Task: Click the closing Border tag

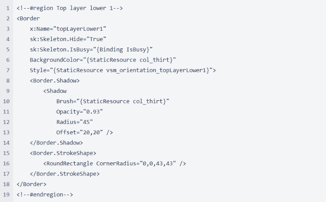Action: pyautogui.click(x=32, y=184)
